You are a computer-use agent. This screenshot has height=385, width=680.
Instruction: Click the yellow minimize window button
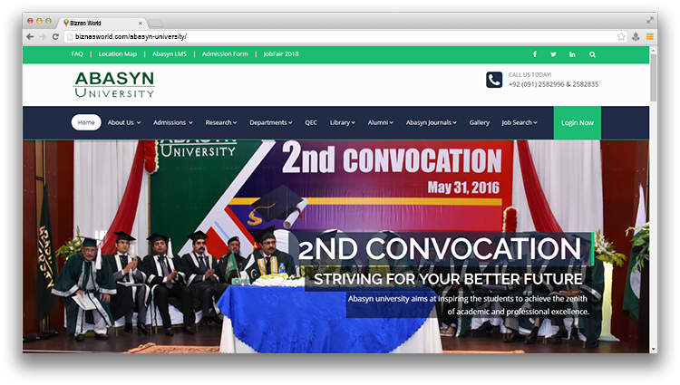click(39, 20)
